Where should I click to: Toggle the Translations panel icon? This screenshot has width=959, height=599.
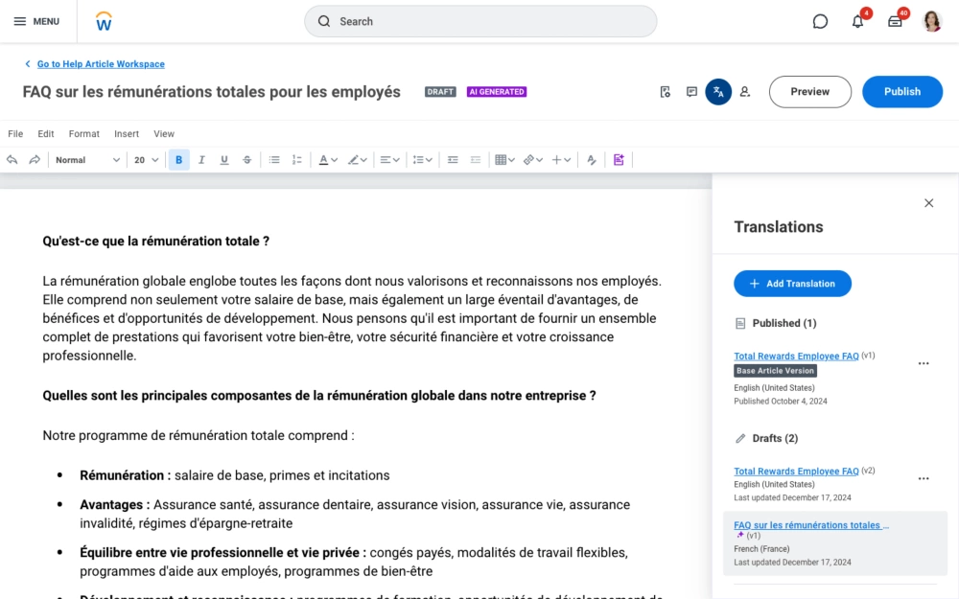[x=718, y=92]
